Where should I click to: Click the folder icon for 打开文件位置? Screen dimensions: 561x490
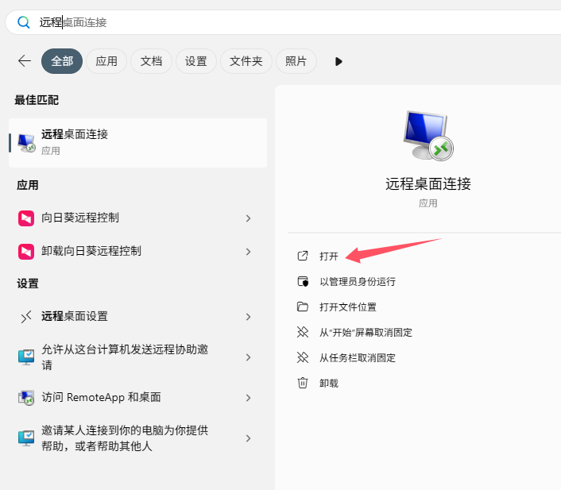tap(303, 307)
